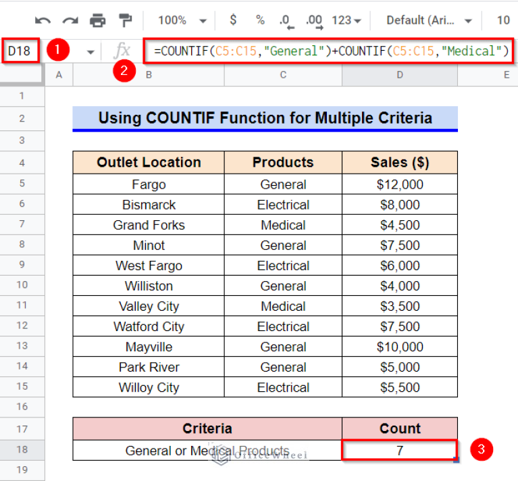The height and width of the screenshot is (481, 518).
Task: Open the 123 number formats dropdown
Action: 346,20
